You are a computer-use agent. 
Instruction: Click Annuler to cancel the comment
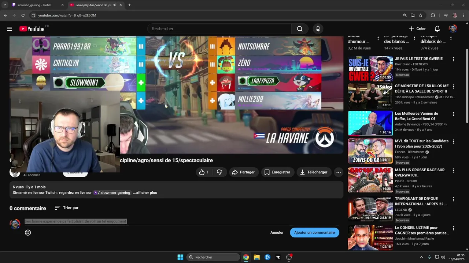277,233
